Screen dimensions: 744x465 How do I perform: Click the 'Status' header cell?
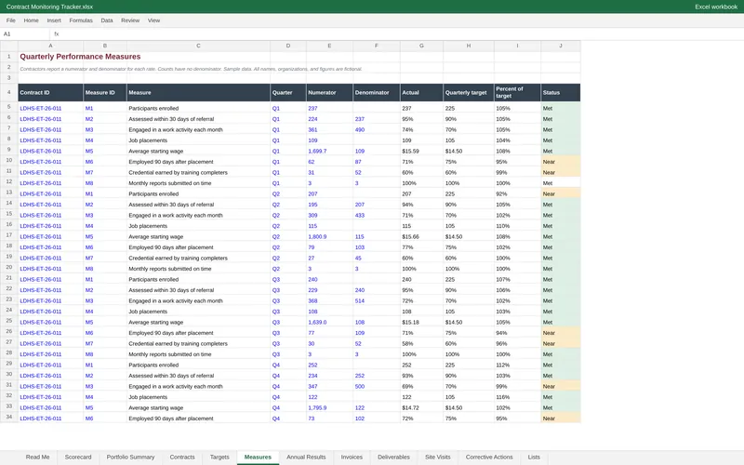(x=561, y=92)
